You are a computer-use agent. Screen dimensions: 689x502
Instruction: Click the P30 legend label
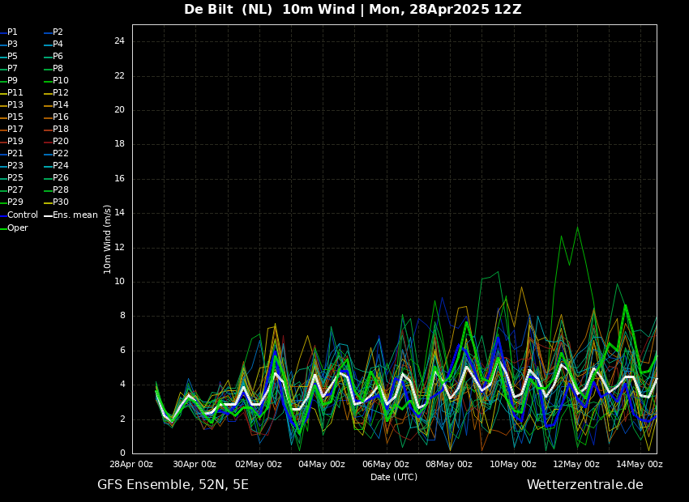60,202
